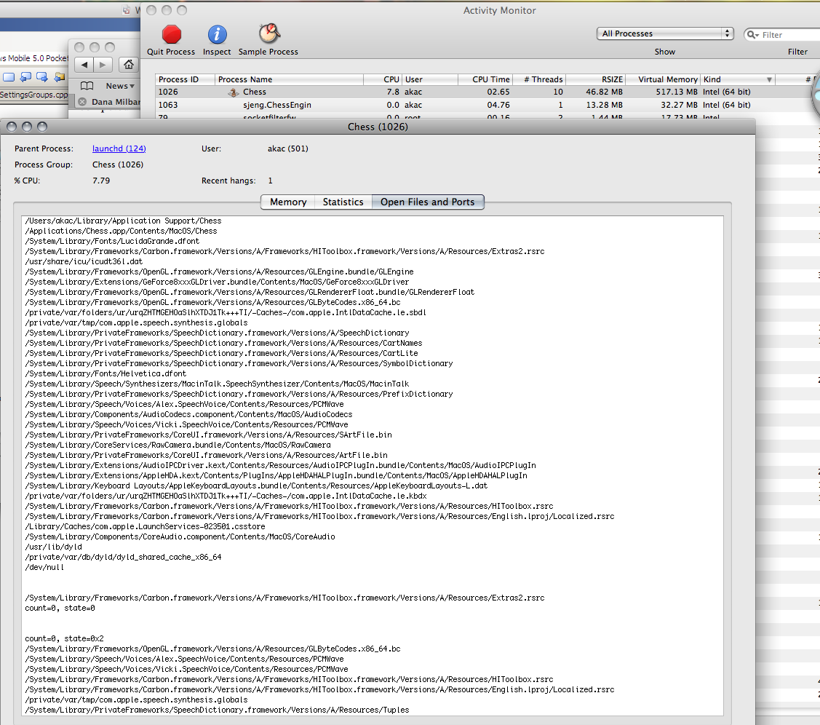This screenshot has height=725, width=820.
Task: Click the folder with arrow icon in left window
Action: [60, 77]
